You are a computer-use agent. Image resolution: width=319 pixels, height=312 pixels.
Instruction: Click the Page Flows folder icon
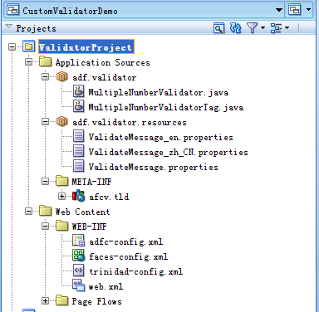pos(61,300)
